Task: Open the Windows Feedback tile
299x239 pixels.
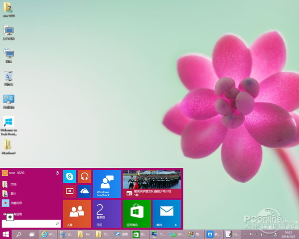Action: click(x=107, y=184)
